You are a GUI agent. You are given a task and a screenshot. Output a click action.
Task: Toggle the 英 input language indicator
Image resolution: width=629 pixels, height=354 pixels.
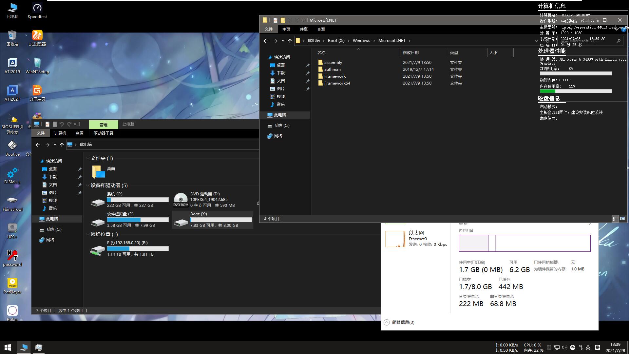coord(588,347)
